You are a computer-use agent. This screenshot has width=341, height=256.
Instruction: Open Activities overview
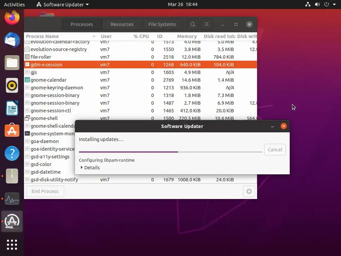point(14,4)
